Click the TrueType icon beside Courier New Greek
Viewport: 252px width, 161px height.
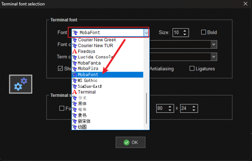(74, 40)
